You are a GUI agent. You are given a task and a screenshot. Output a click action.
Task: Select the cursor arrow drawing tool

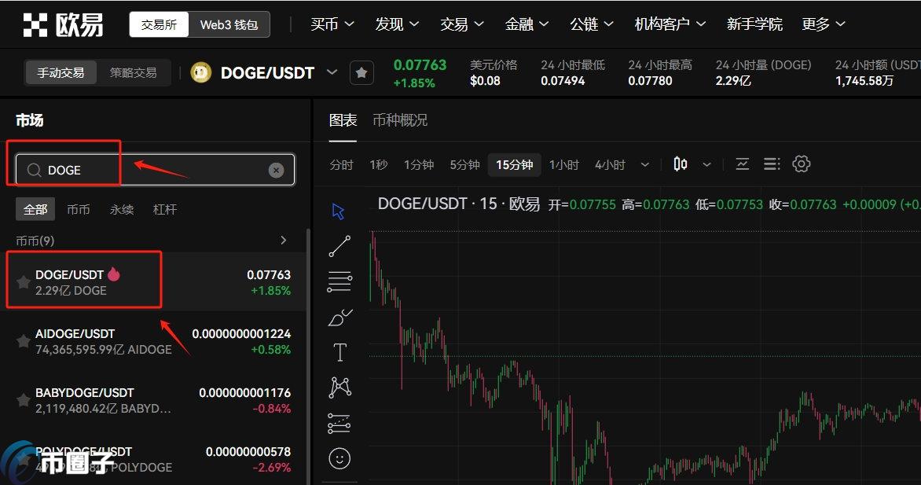(339, 211)
